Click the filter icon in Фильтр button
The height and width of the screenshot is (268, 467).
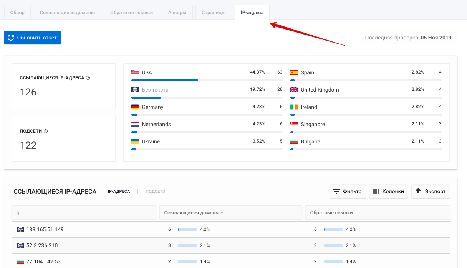pos(336,191)
